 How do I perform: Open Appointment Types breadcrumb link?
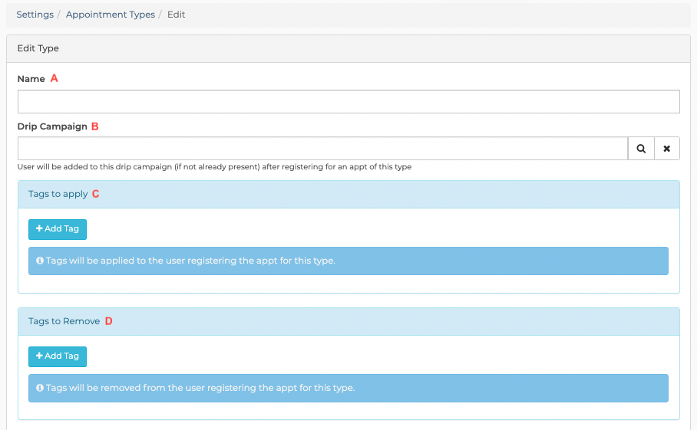[x=111, y=15]
